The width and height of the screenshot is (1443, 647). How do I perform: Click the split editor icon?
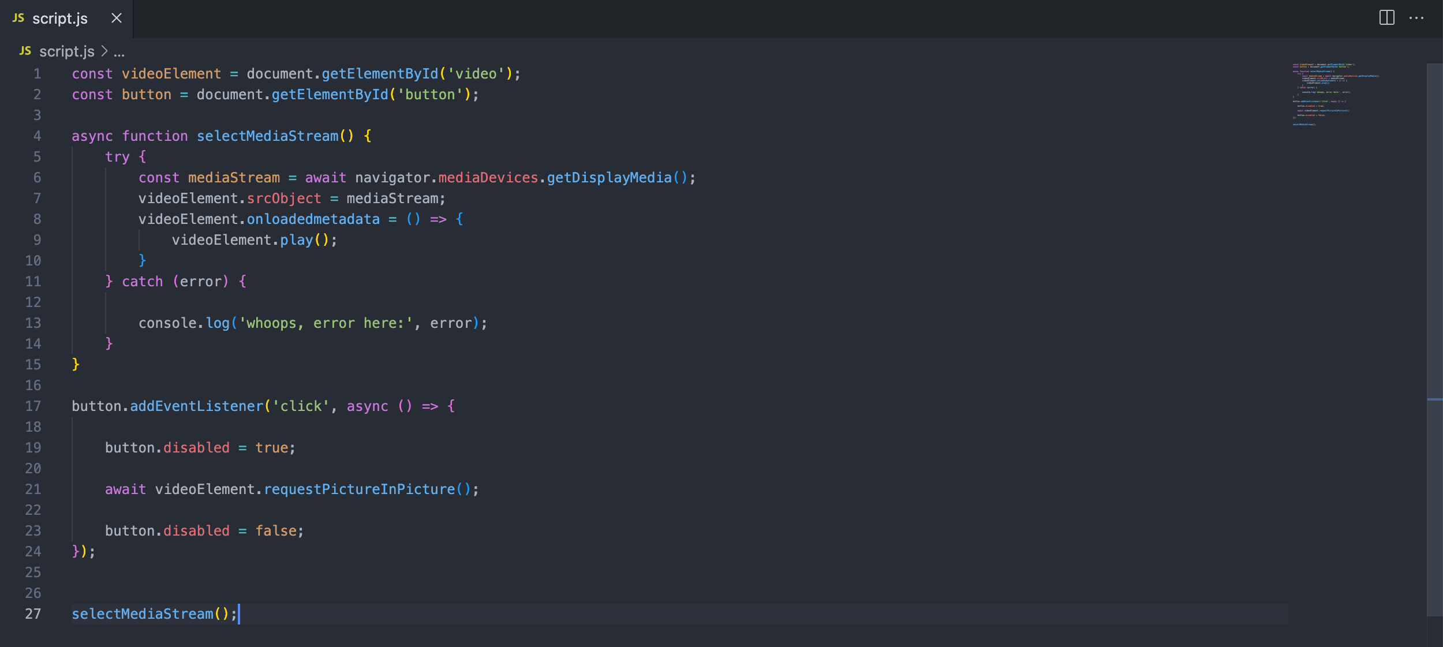(1386, 18)
